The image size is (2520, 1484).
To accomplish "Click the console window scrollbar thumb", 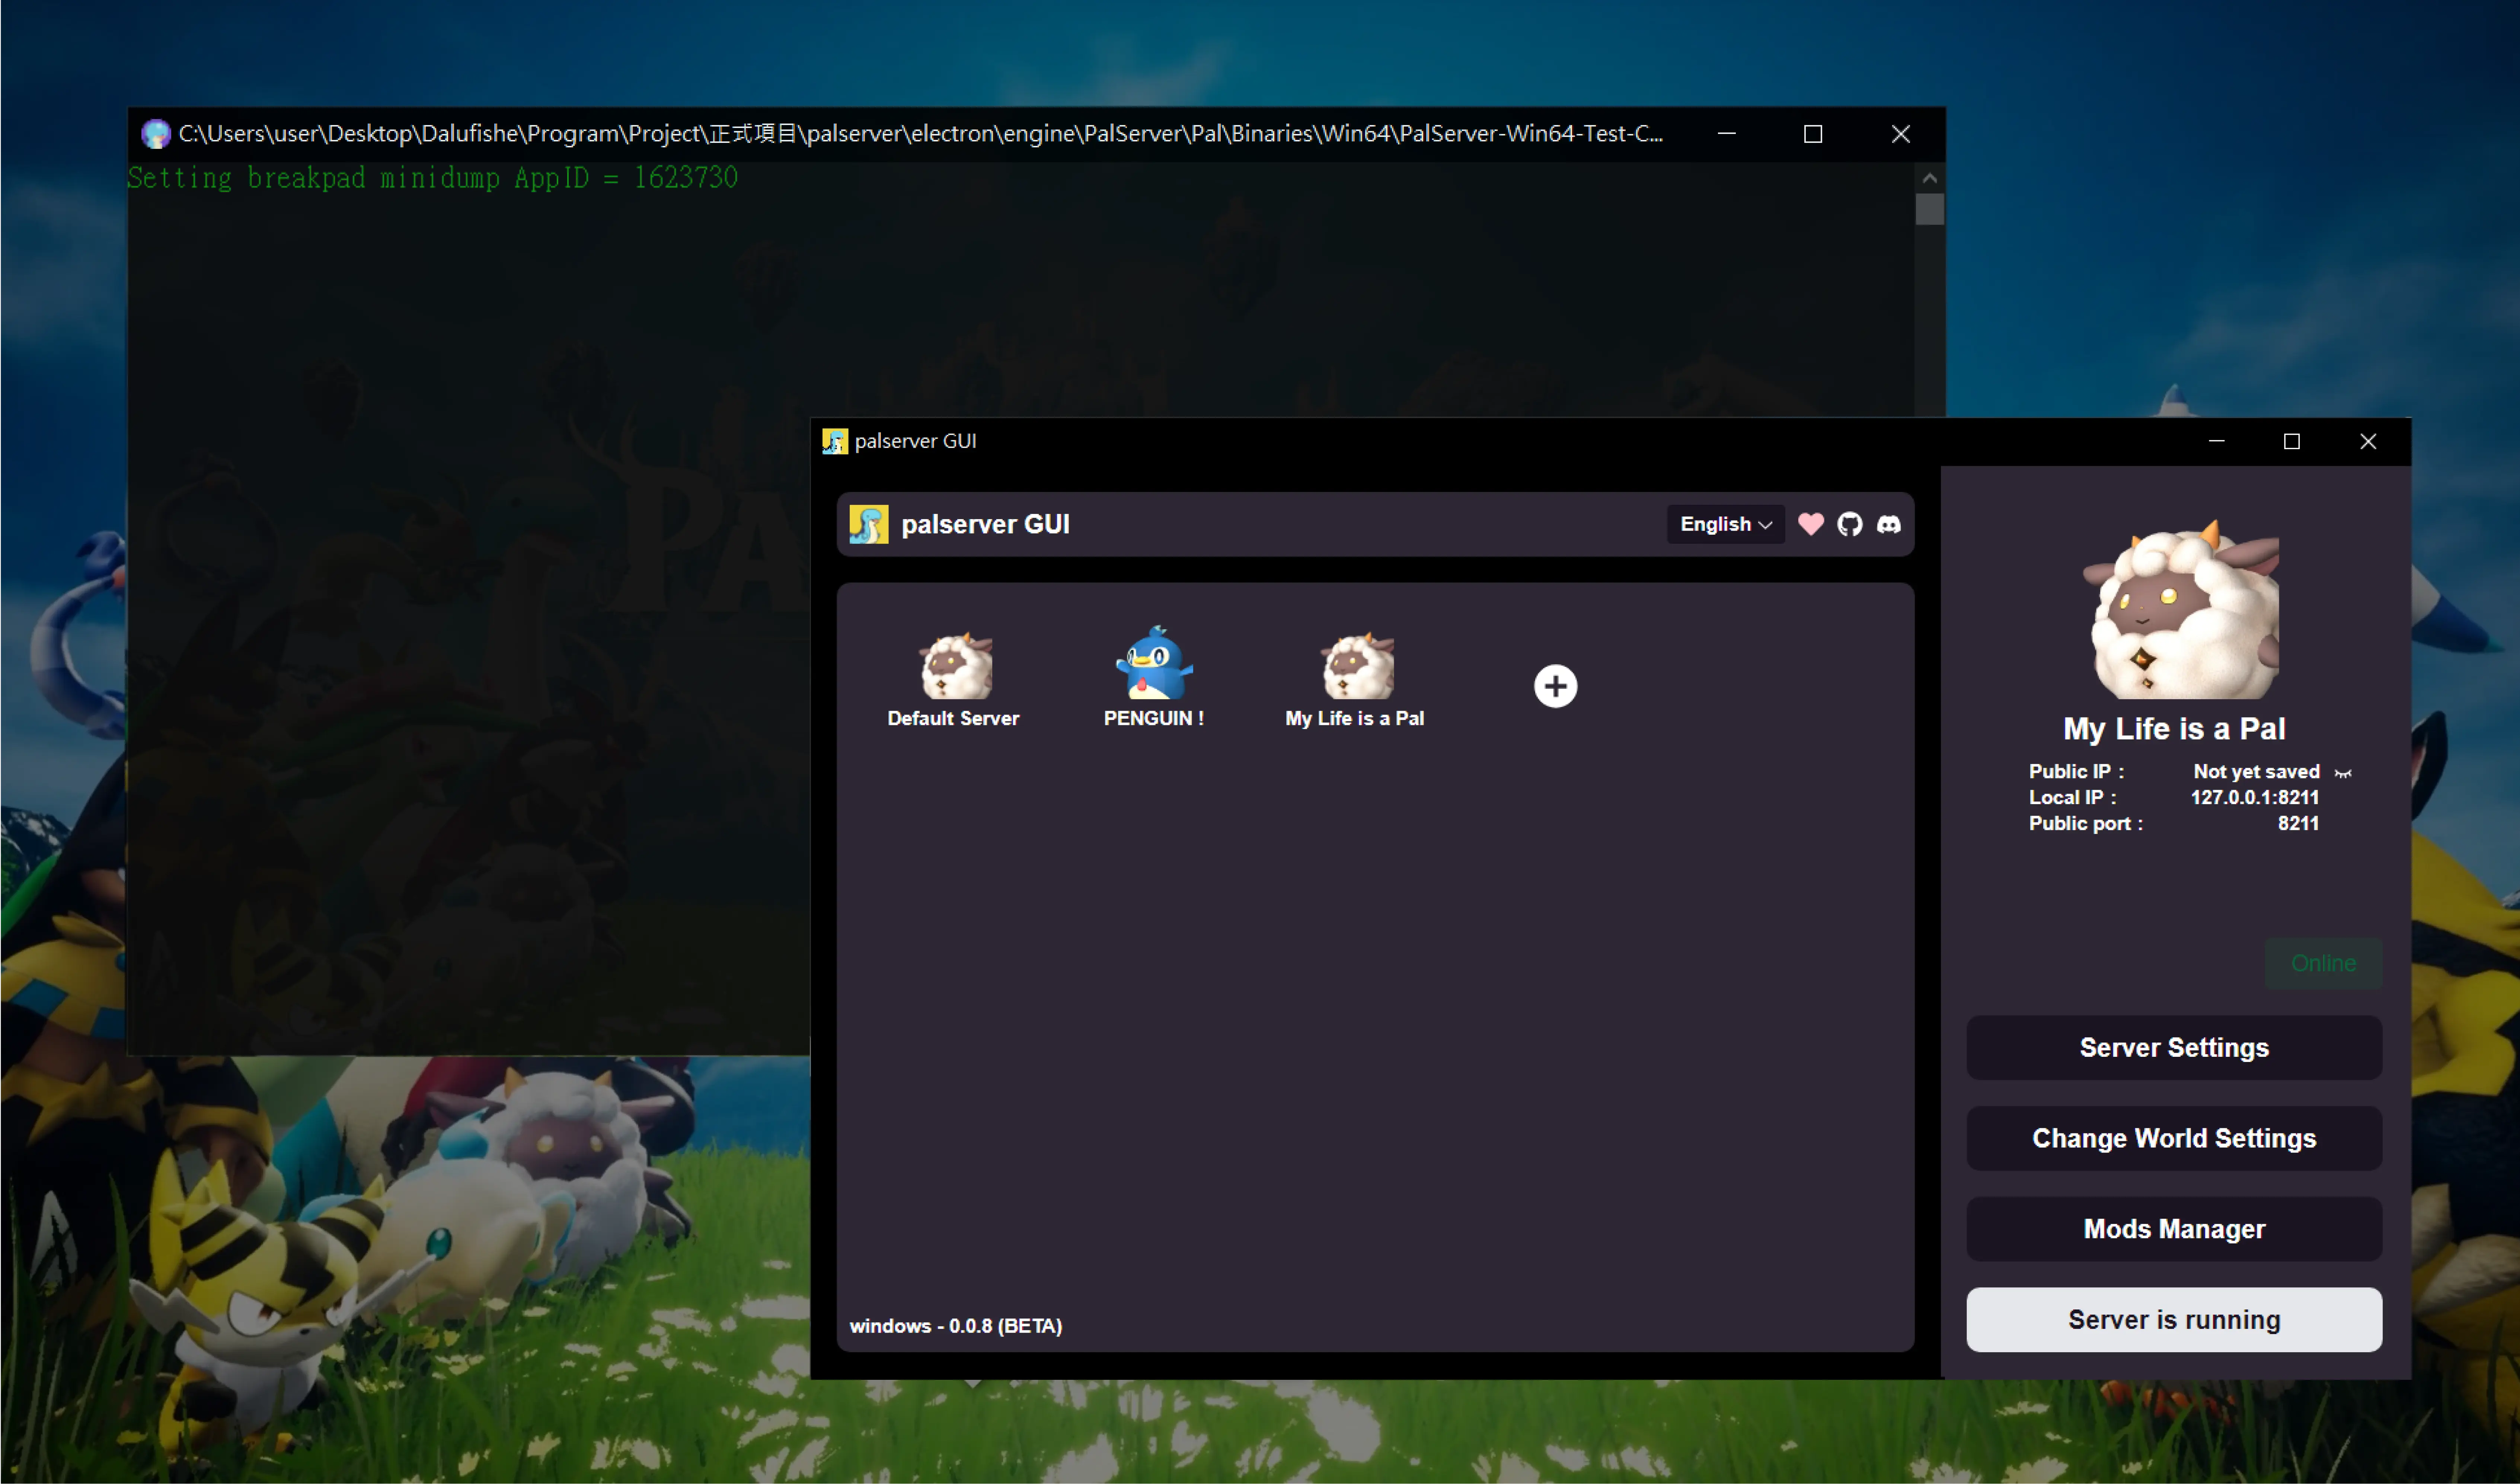I will [1930, 209].
